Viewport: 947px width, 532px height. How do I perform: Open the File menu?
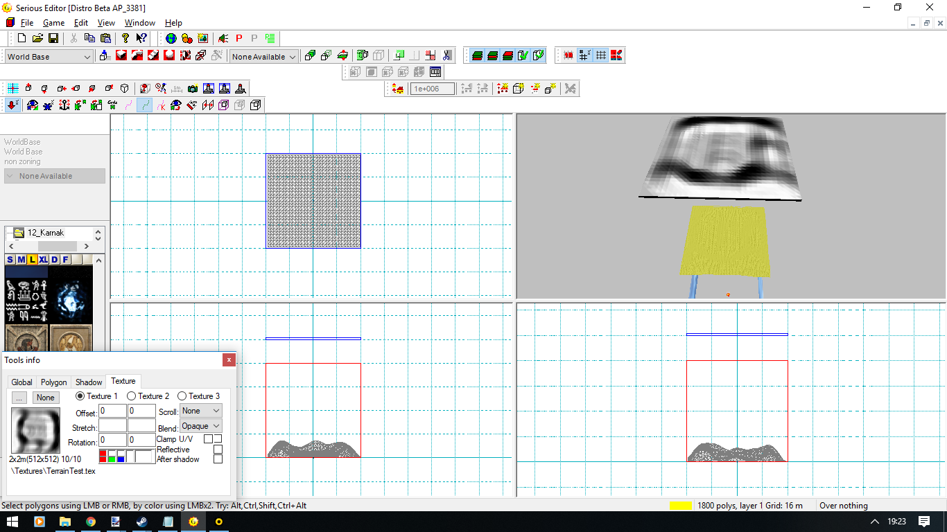coord(26,23)
